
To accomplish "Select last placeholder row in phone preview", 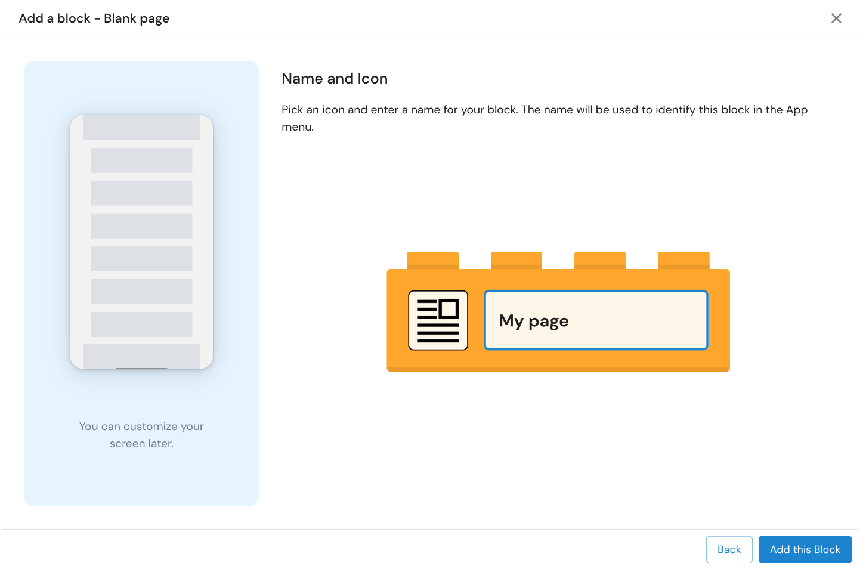I will 141,325.
